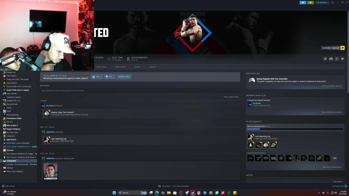Open HiMoThin link on Dec 27 entry
Image resolution: width=349 pixels, height=196 pixels.
point(50,132)
